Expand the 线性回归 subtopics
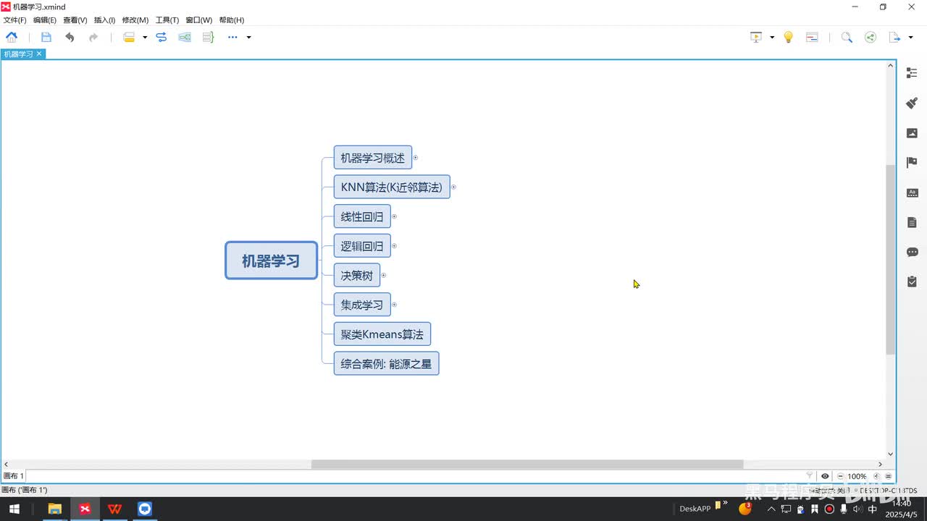The image size is (927, 521). [394, 216]
